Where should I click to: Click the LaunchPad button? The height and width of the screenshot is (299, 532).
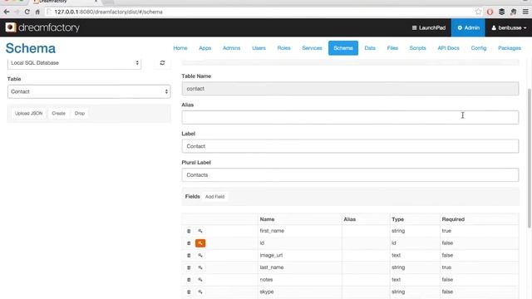pos(429,27)
